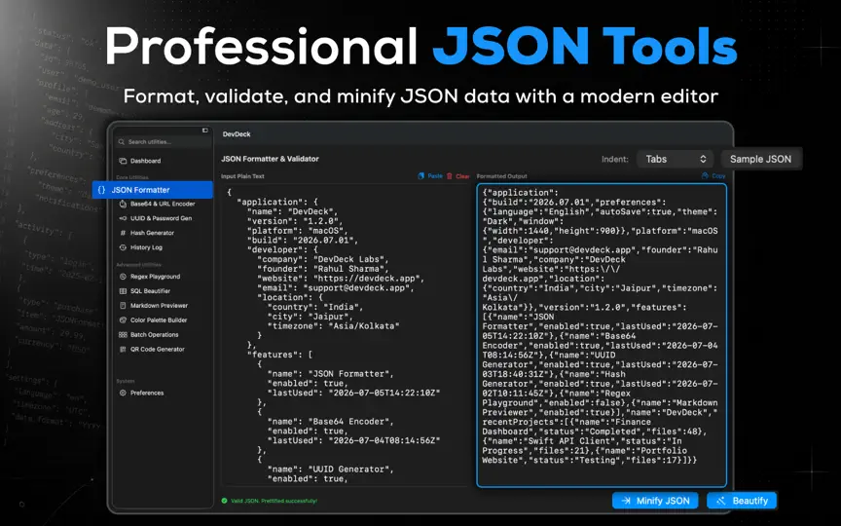Click the Regex Playground icon
Screen dimensions: 841x526
(123, 277)
